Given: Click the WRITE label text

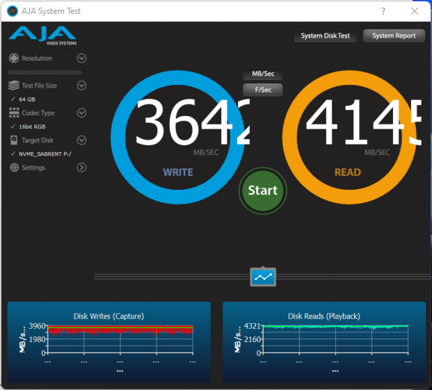Looking at the screenshot, I should 178,172.
